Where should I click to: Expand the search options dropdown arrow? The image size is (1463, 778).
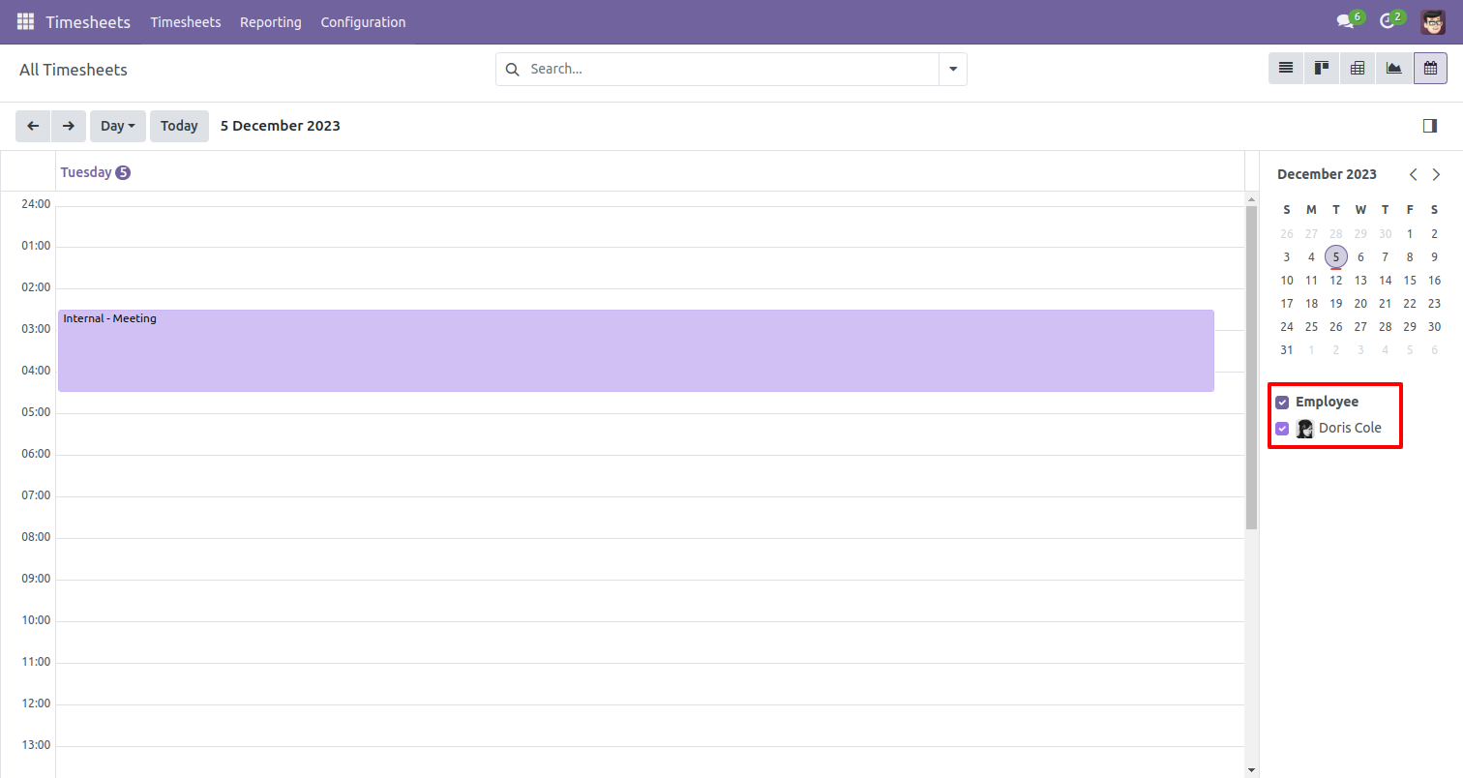click(x=953, y=70)
